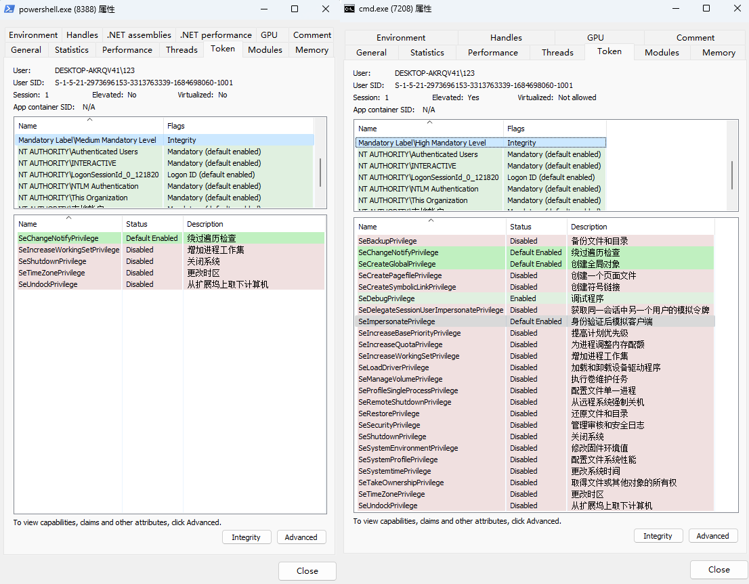This screenshot has width=749, height=584.
Task: Open Comment tab in powershell.exe window
Action: [312, 35]
